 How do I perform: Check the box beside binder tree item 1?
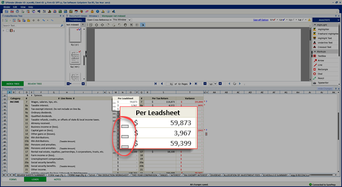click(7, 31)
